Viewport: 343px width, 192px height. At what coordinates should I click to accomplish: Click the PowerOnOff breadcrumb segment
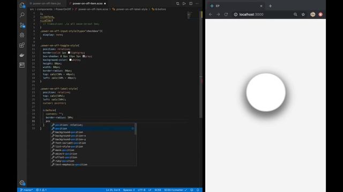[x=63, y=10]
